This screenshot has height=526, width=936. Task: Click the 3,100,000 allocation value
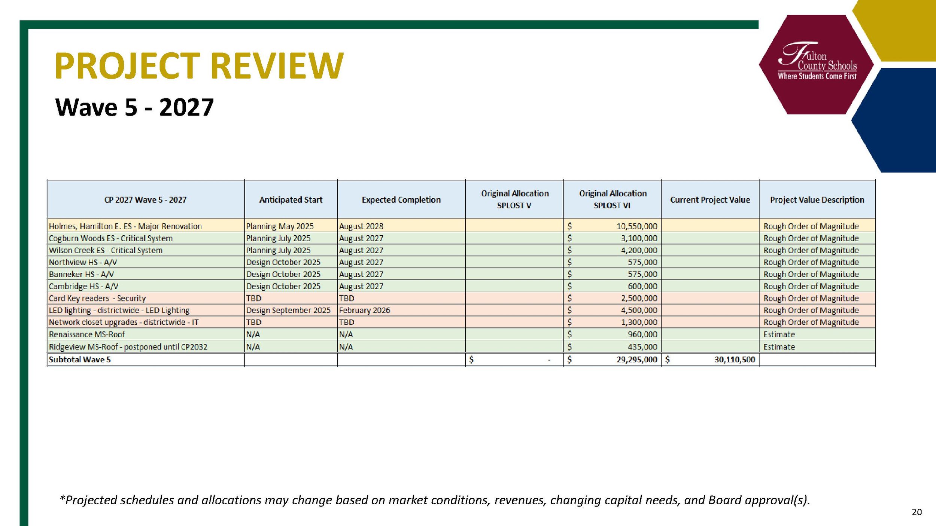coord(639,238)
